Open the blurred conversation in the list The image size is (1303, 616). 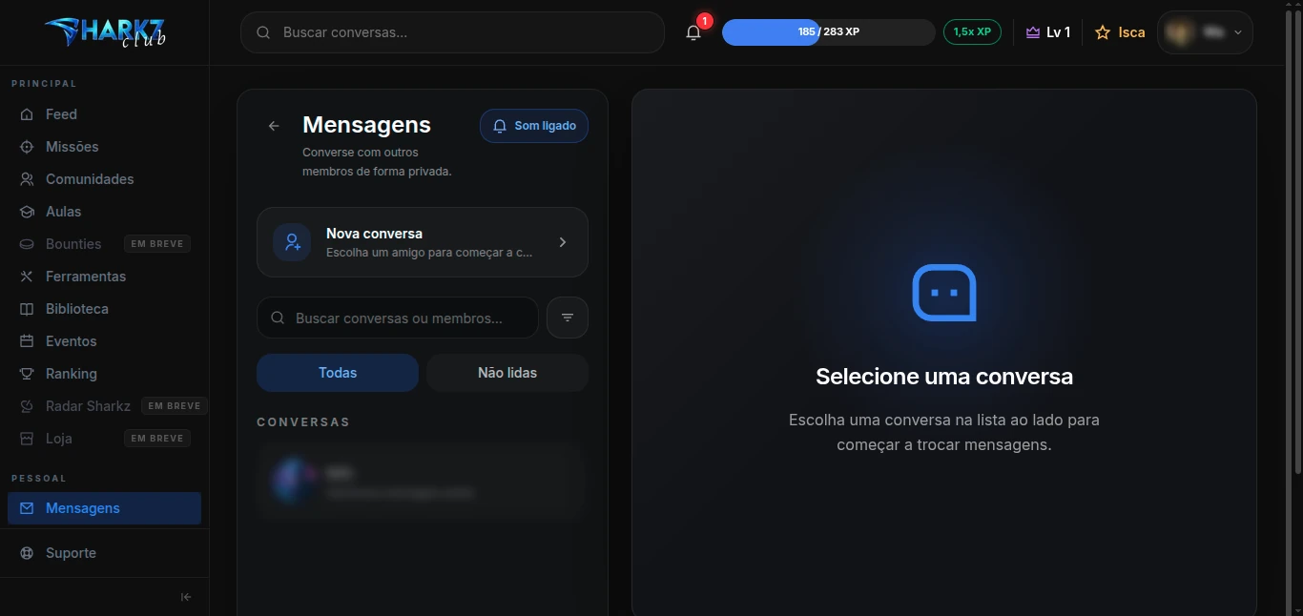[420, 482]
